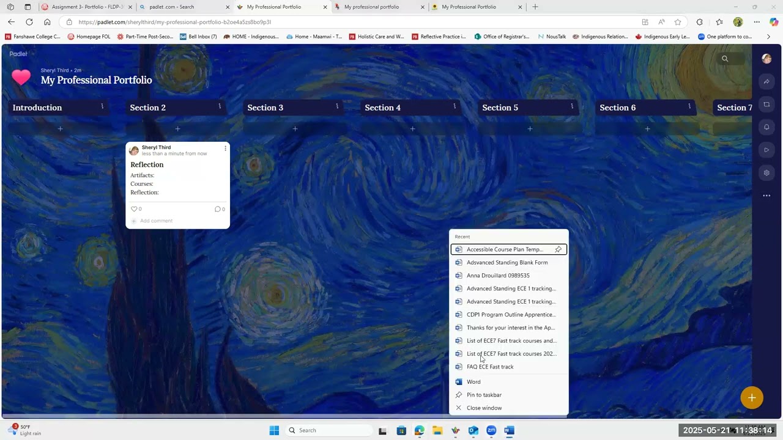
Task: Add page to favorites star
Action: click(x=678, y=22)
